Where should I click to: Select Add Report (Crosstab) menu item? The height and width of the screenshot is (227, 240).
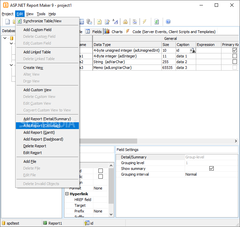[47, 126]
